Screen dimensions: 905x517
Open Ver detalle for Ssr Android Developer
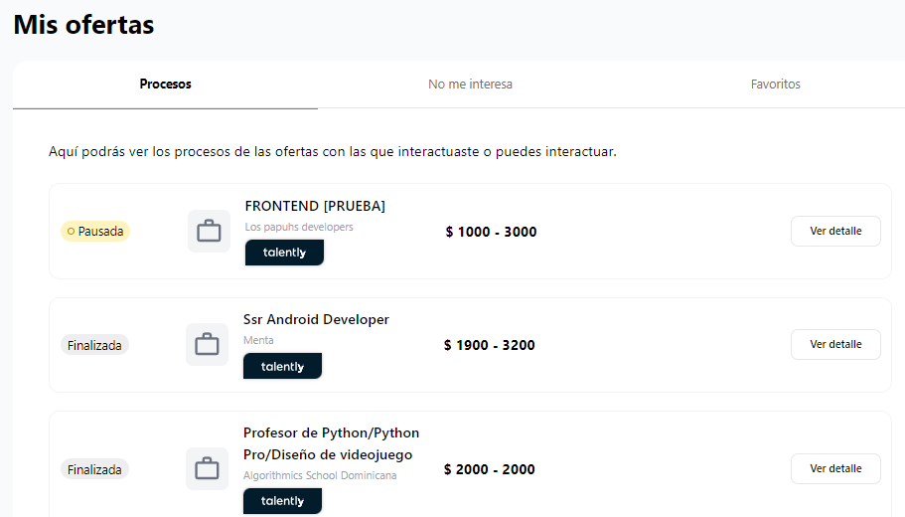(835, 344)
